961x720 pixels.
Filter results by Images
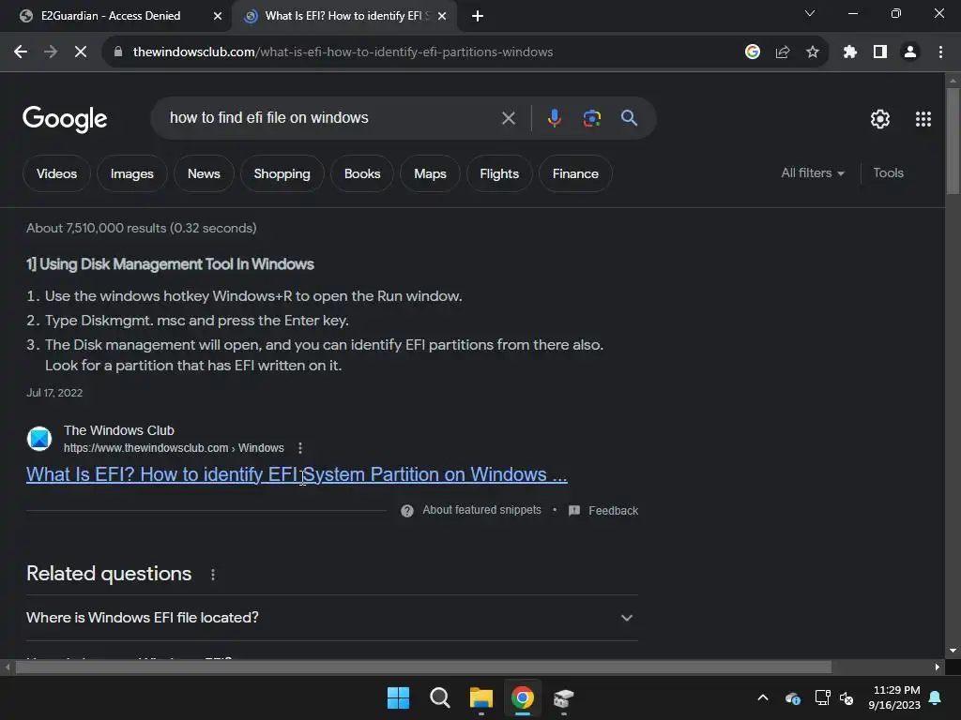tap(131, 173)
